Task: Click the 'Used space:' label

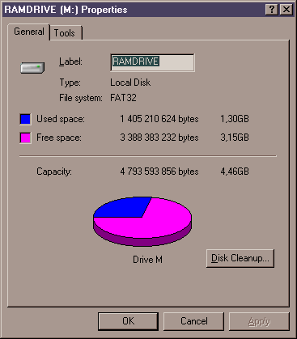Action: coord(61,119)
